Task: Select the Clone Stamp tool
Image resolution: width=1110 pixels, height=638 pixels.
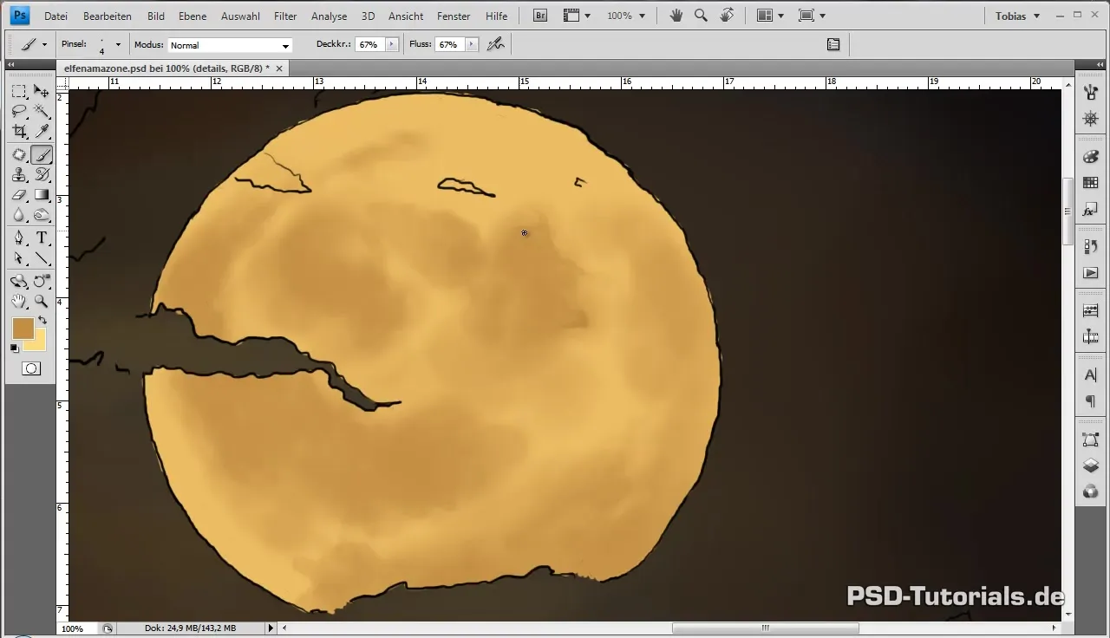Action: pyautogui.click(x=19, y=174)
